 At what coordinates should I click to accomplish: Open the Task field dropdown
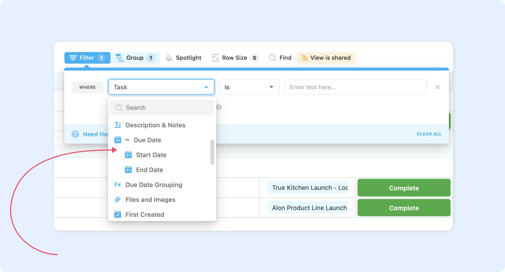pyautogui.click(x=161, y=87)
